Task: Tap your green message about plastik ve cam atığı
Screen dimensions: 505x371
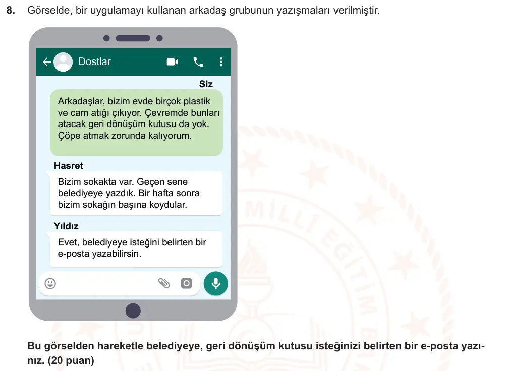Action: coord(136,122)
